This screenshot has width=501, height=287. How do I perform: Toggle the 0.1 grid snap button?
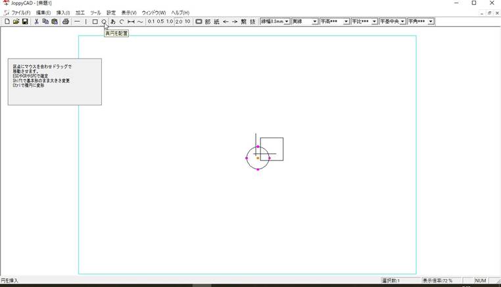[x=151, y=22]
